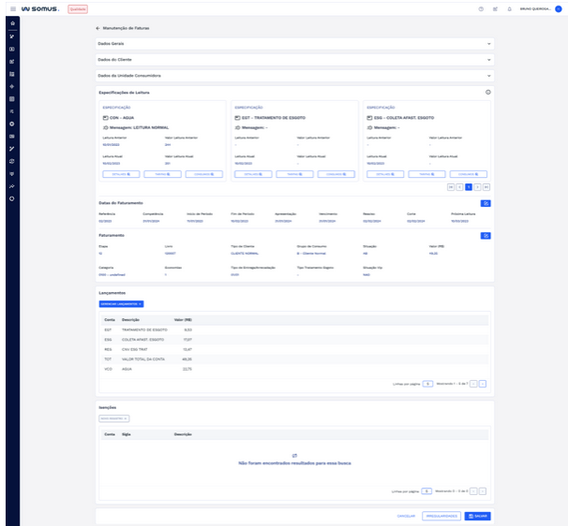Open notifications bell in header
Screen dimensions: 568x526
[509, 8]
